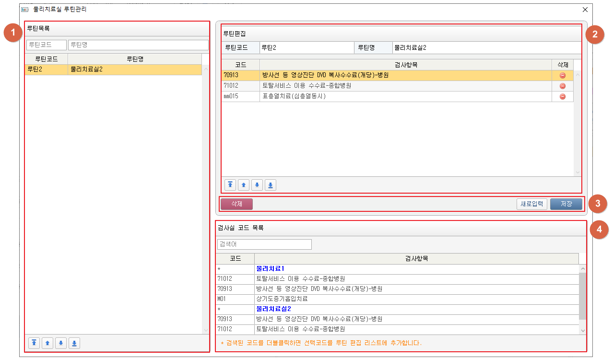Click move-to-bottom arrow under the routine list
Screen dimensions: 613x358
pos(74,343)
